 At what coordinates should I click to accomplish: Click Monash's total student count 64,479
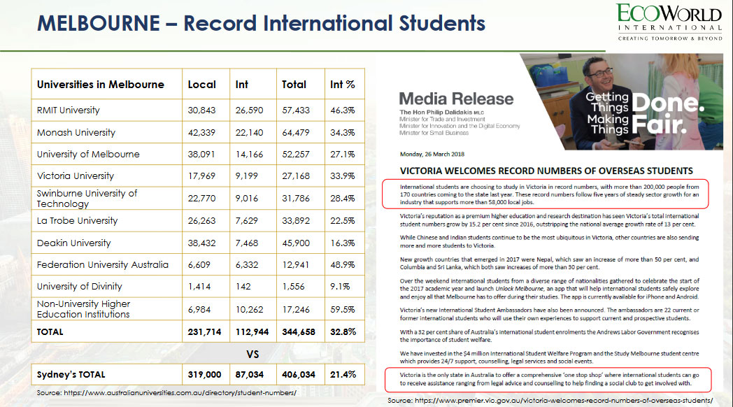tap(296, 133)
